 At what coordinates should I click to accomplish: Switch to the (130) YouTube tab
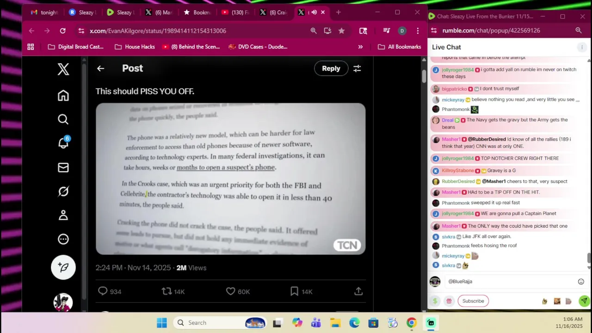235,12
